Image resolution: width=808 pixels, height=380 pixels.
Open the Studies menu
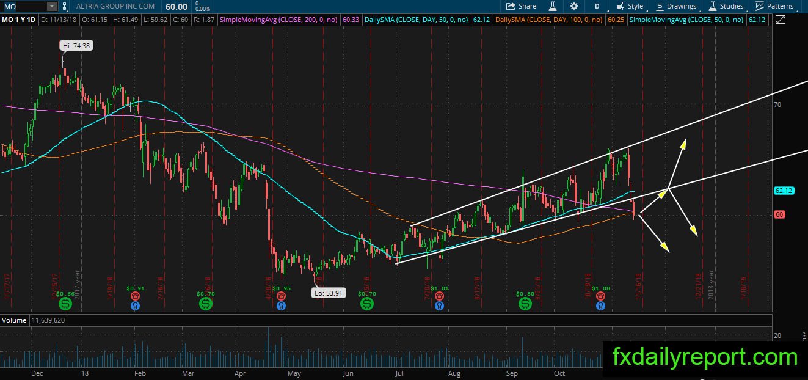[x=726, y=6]
